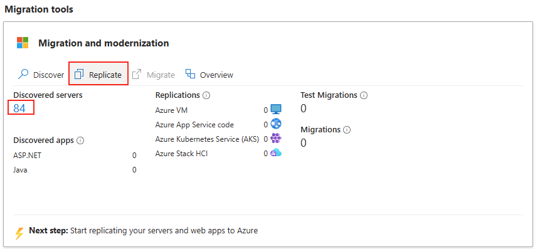Click the Azure Stack HCI cloud icon

pos(276,153)
